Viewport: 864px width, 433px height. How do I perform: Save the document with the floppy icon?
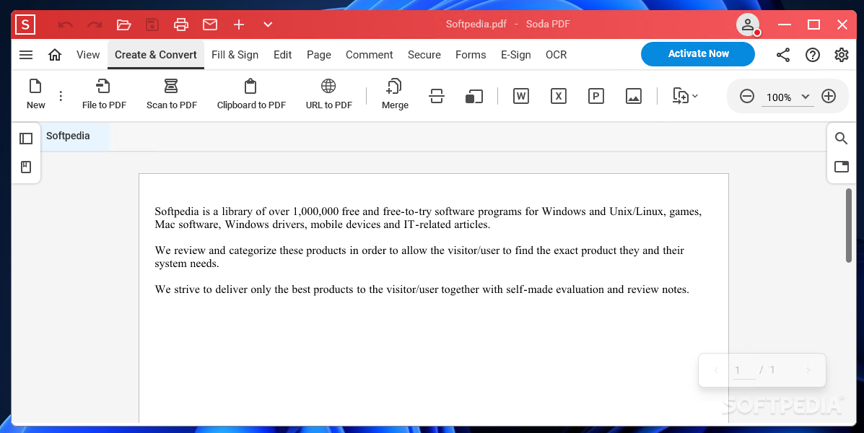(x=152, y=25)
